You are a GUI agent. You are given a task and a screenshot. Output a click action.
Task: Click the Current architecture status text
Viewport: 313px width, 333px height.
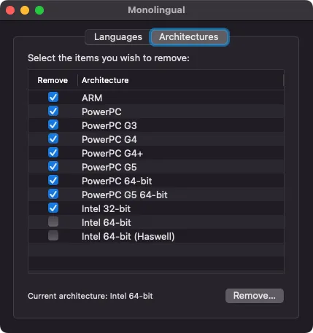90,296
